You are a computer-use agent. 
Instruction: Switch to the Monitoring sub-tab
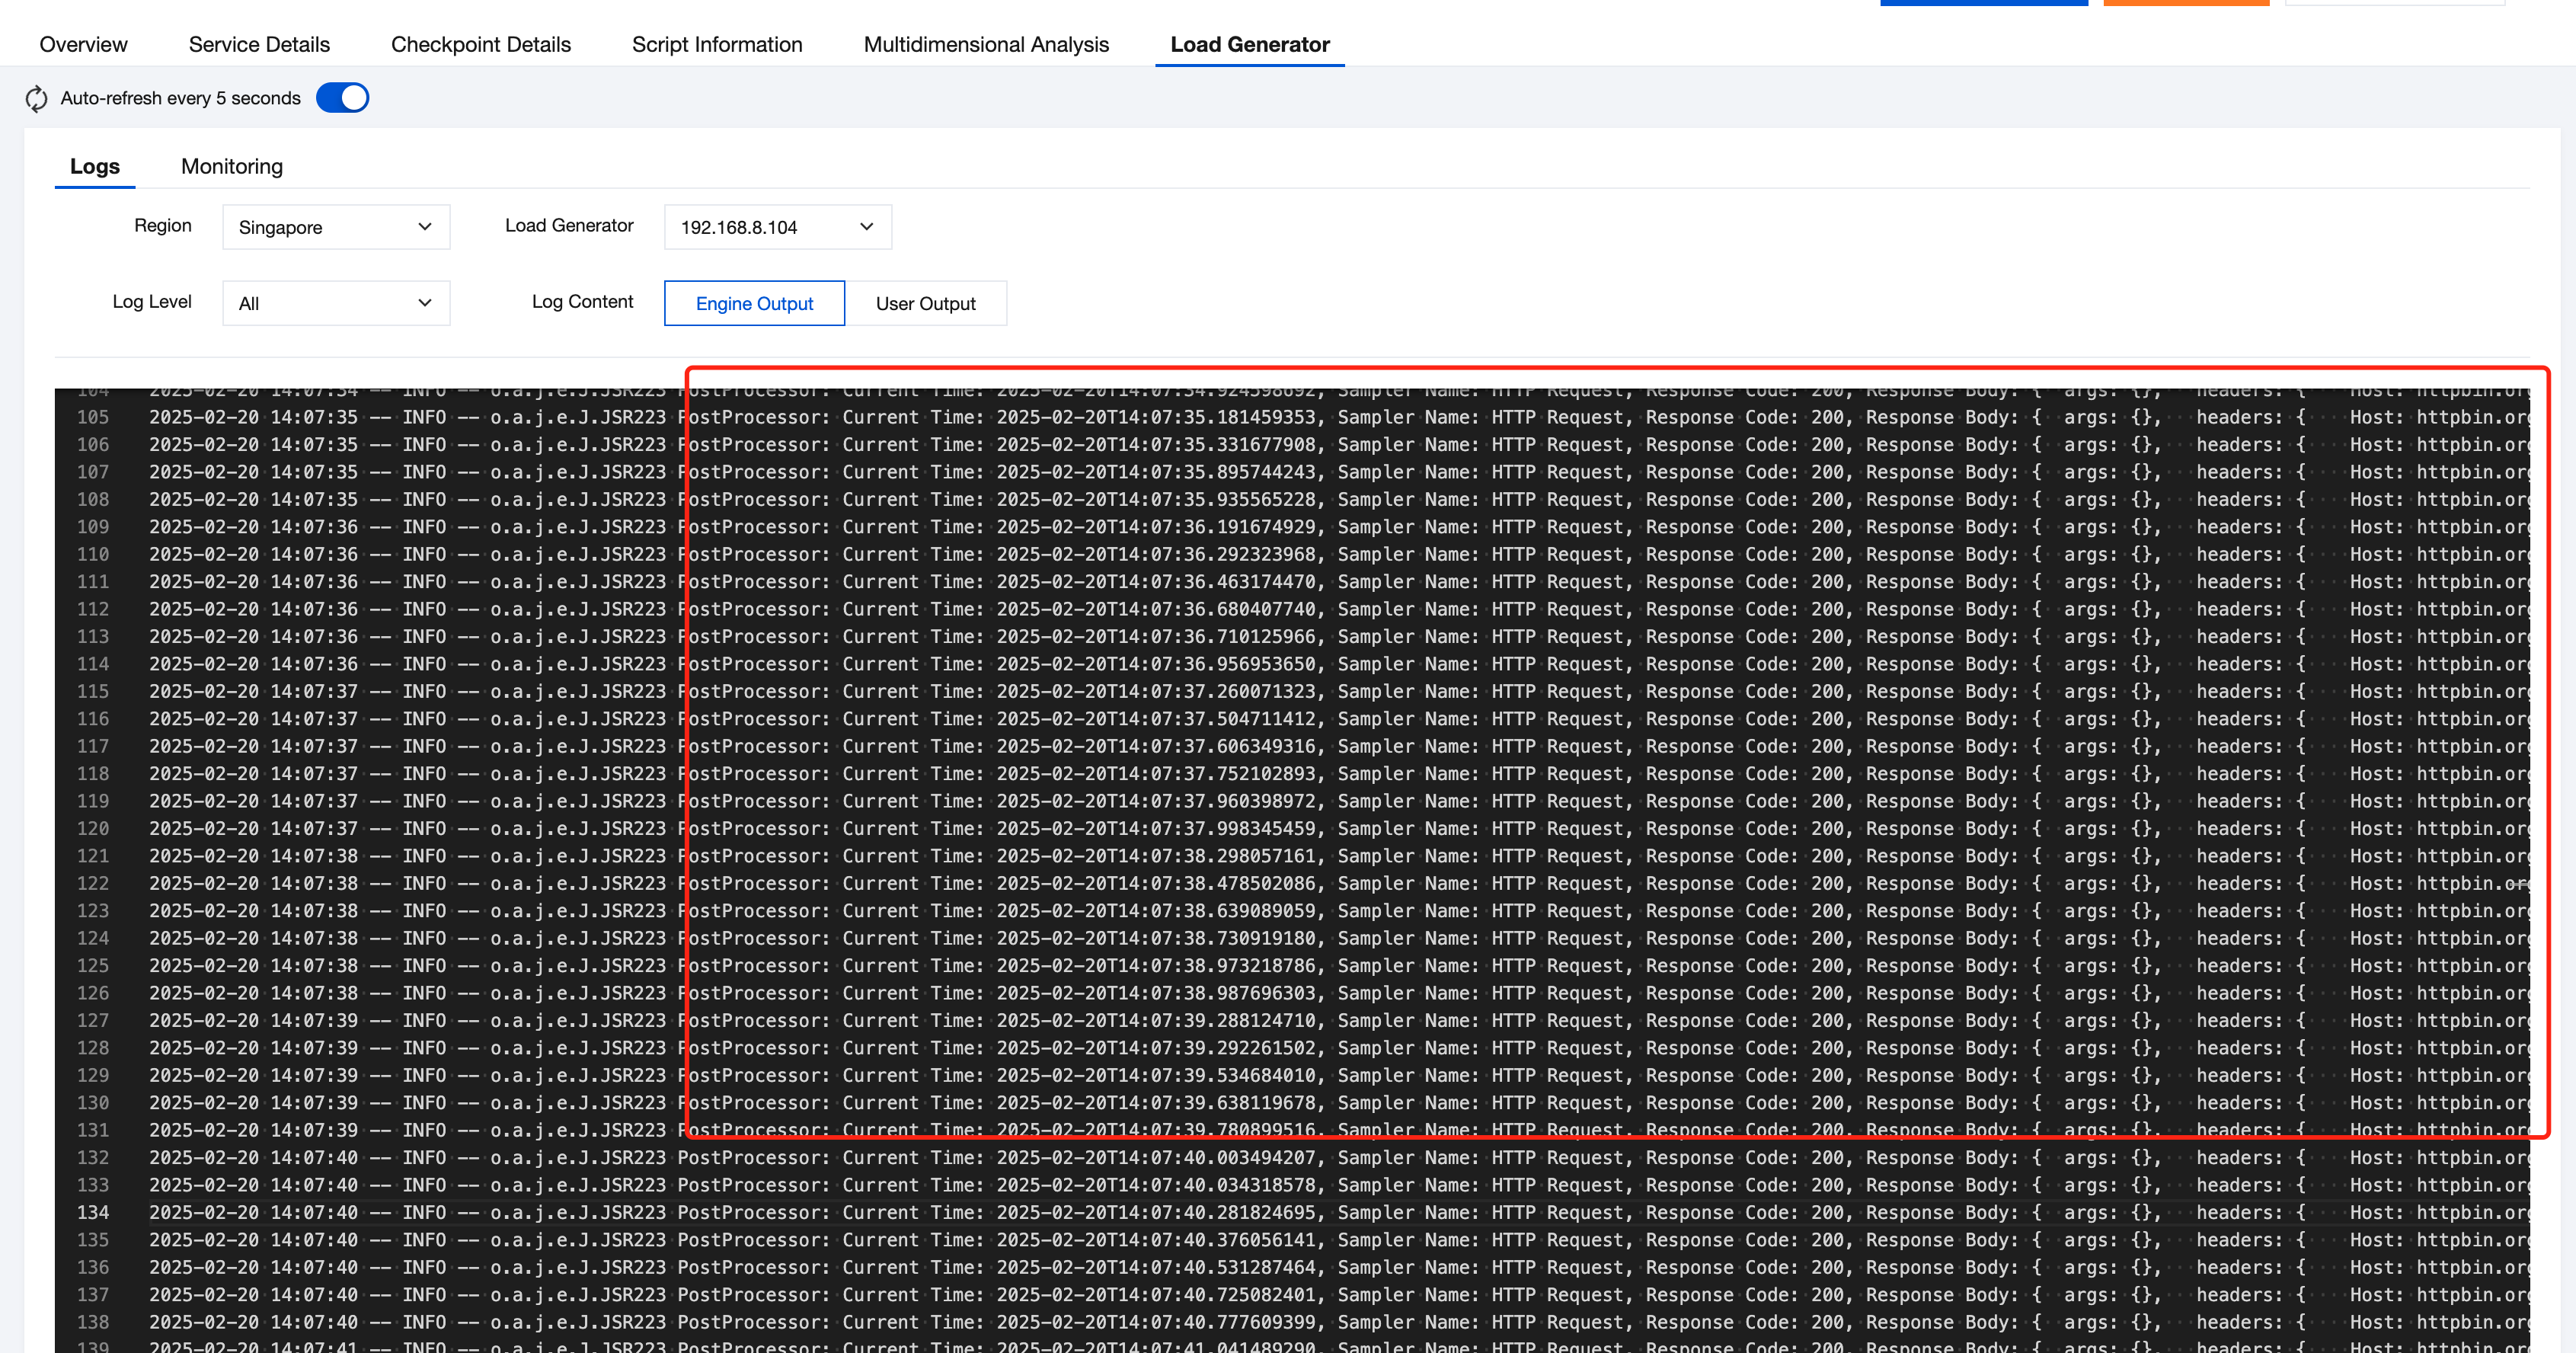click(232, 166)
